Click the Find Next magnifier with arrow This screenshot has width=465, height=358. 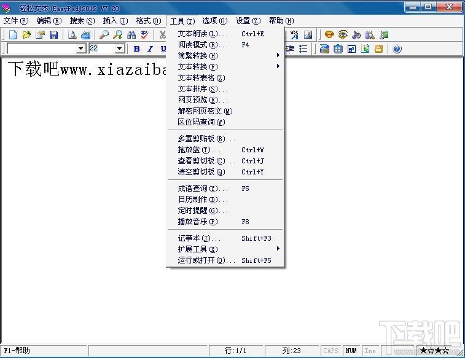(x=118, y=35)
